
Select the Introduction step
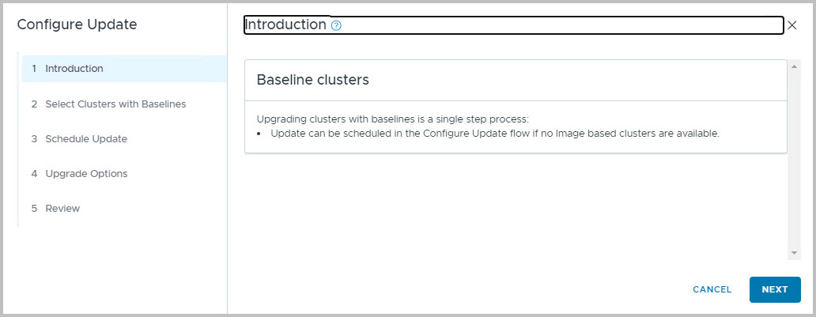tap(124, 69)
